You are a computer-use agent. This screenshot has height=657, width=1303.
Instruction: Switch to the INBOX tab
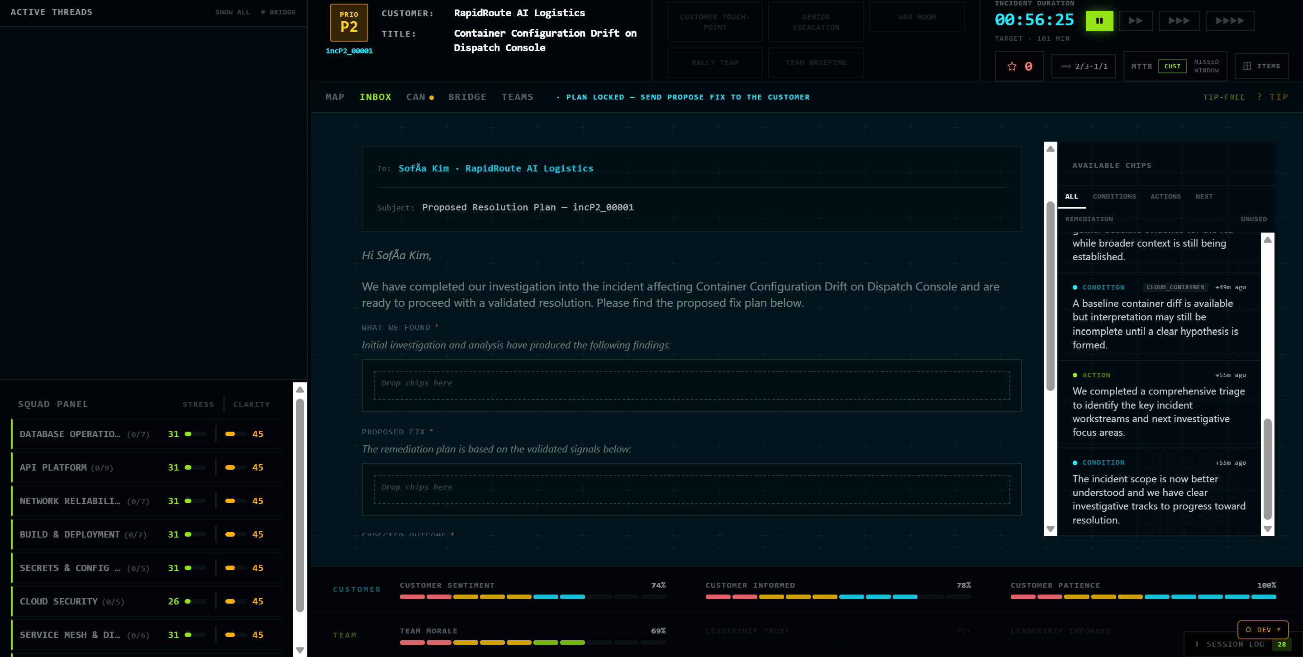pyautogui.click(x=376, y=96)
